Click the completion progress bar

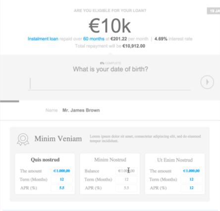point(9,101)
